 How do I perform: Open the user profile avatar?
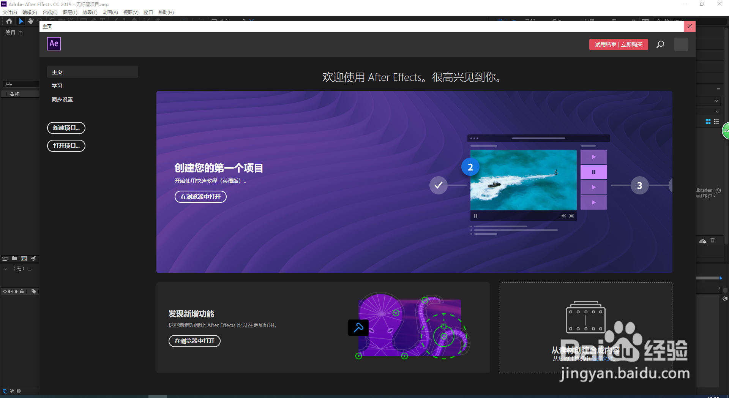pyautogui.click(x=681, y=44)
